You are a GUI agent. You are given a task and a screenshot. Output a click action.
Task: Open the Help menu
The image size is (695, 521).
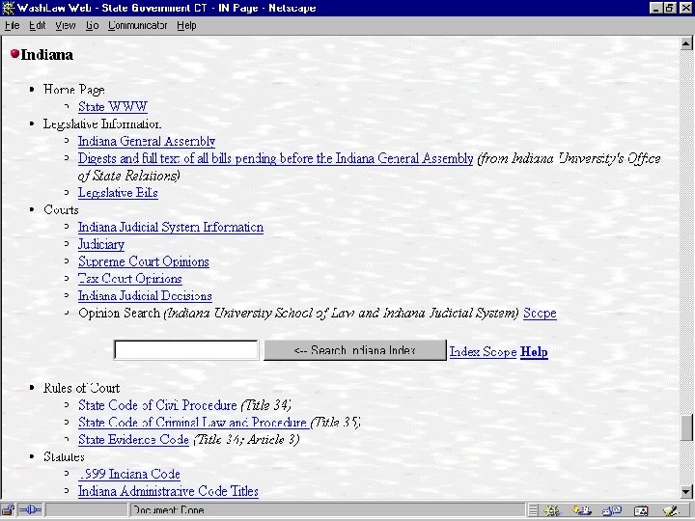186,26
